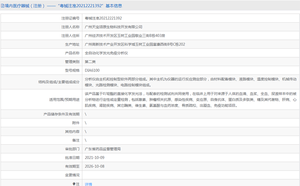The height and width of the screenshot is (186, 300).
Task: Click approval date 2021-10-09
Action: tap(95, 158)
